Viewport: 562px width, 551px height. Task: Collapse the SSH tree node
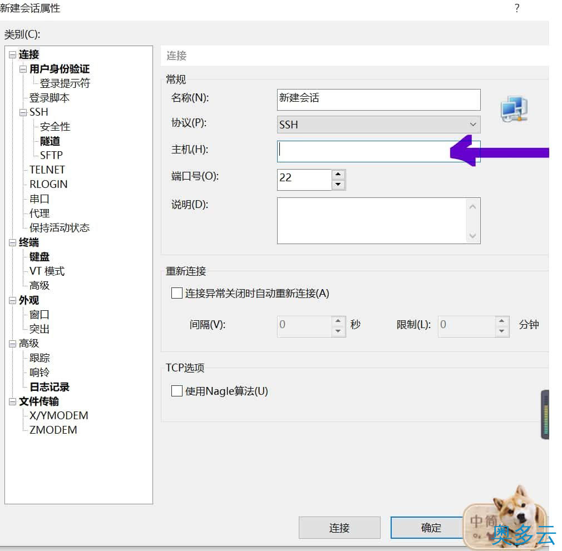23,112
